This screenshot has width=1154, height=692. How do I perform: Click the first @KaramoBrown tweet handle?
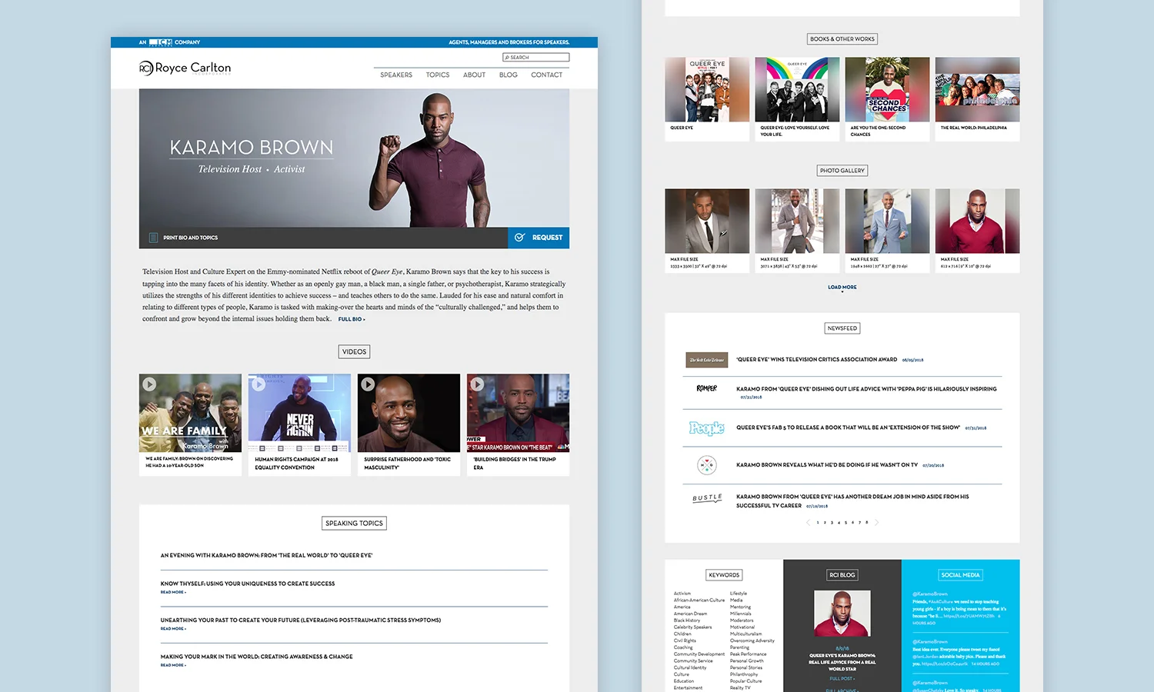[x=930, y=594]
